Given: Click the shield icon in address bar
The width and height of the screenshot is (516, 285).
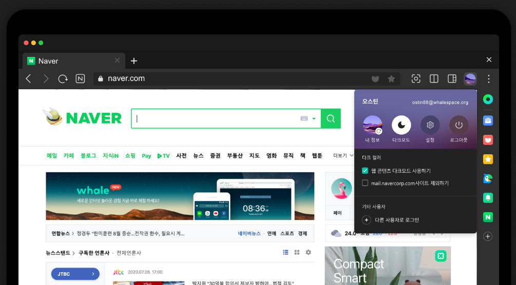Looking at the screenshot, I should click(x=375, y=78).
